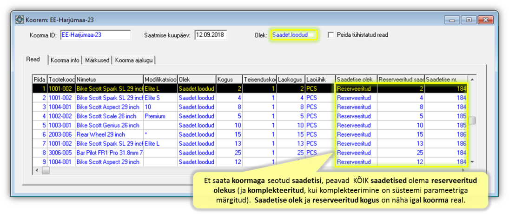Switch to the Koorma info tab
This screenshot has height=214, width=509.
65,60
